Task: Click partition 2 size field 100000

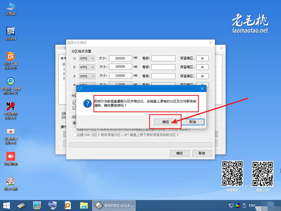Action: pyautogui.click(x=120, y=67)
